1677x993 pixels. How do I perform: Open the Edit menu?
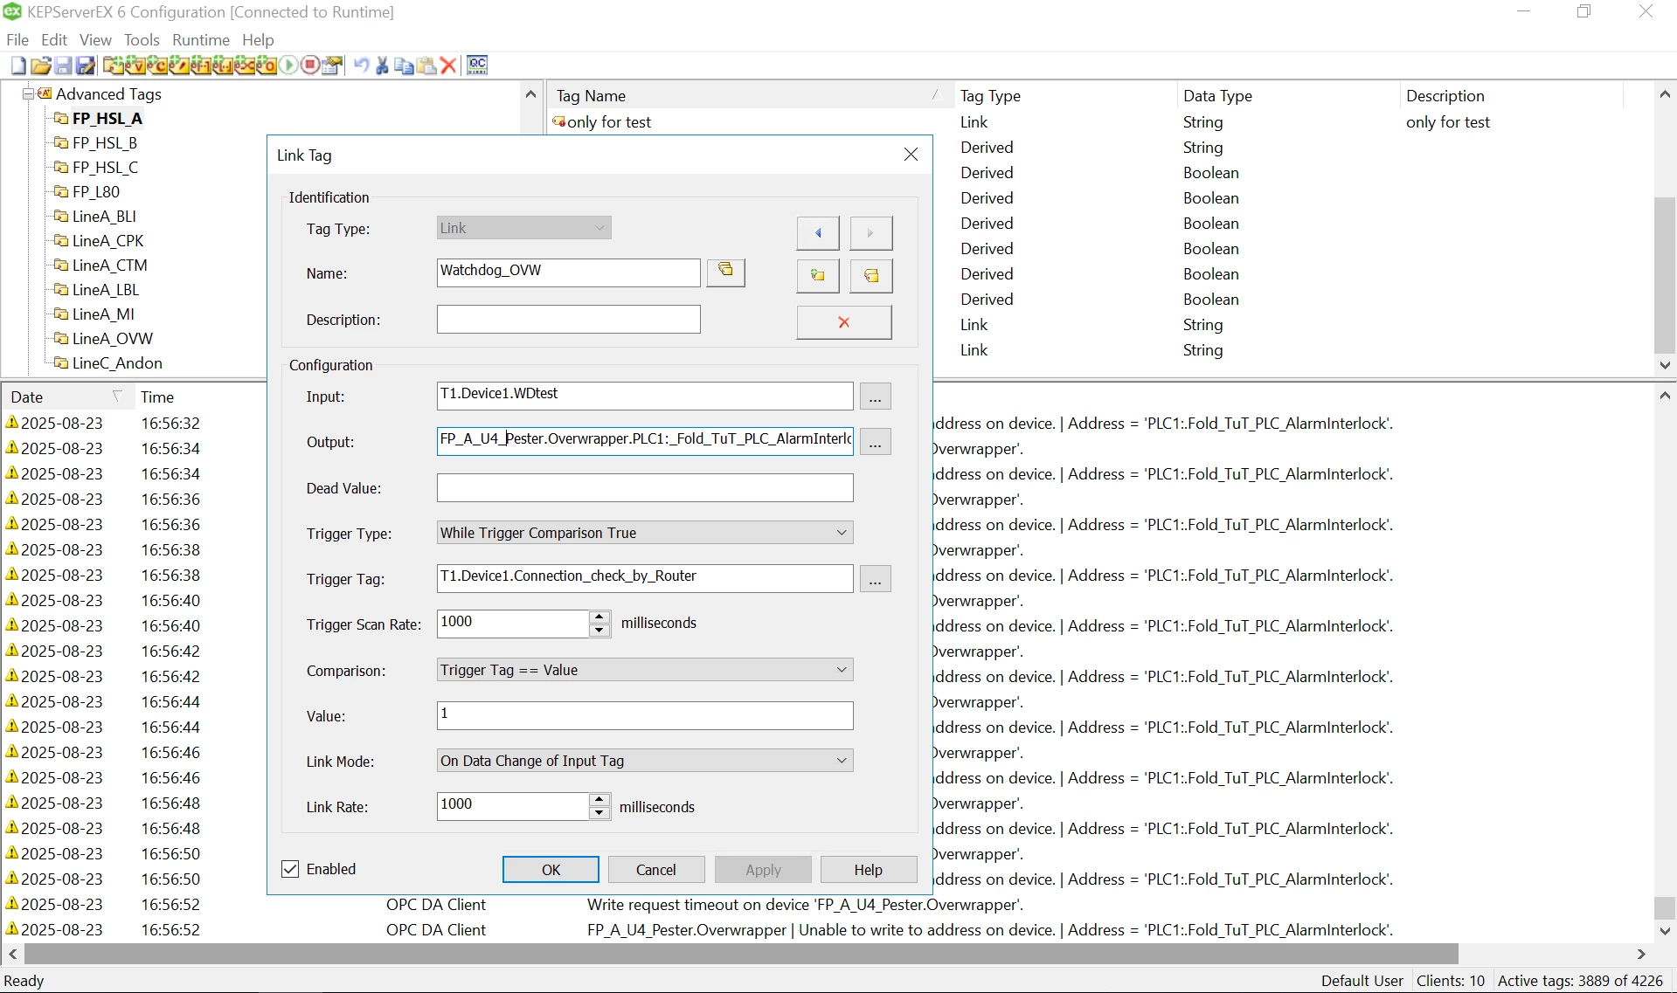(54, 40)
